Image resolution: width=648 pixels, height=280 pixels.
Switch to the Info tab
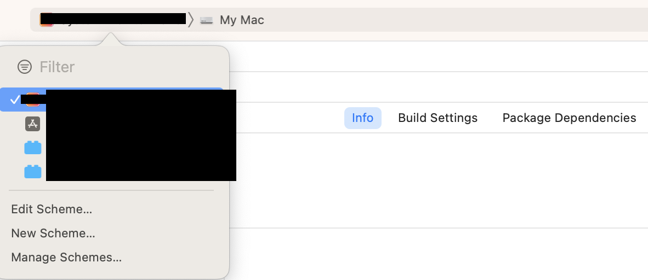click(362, 118)
